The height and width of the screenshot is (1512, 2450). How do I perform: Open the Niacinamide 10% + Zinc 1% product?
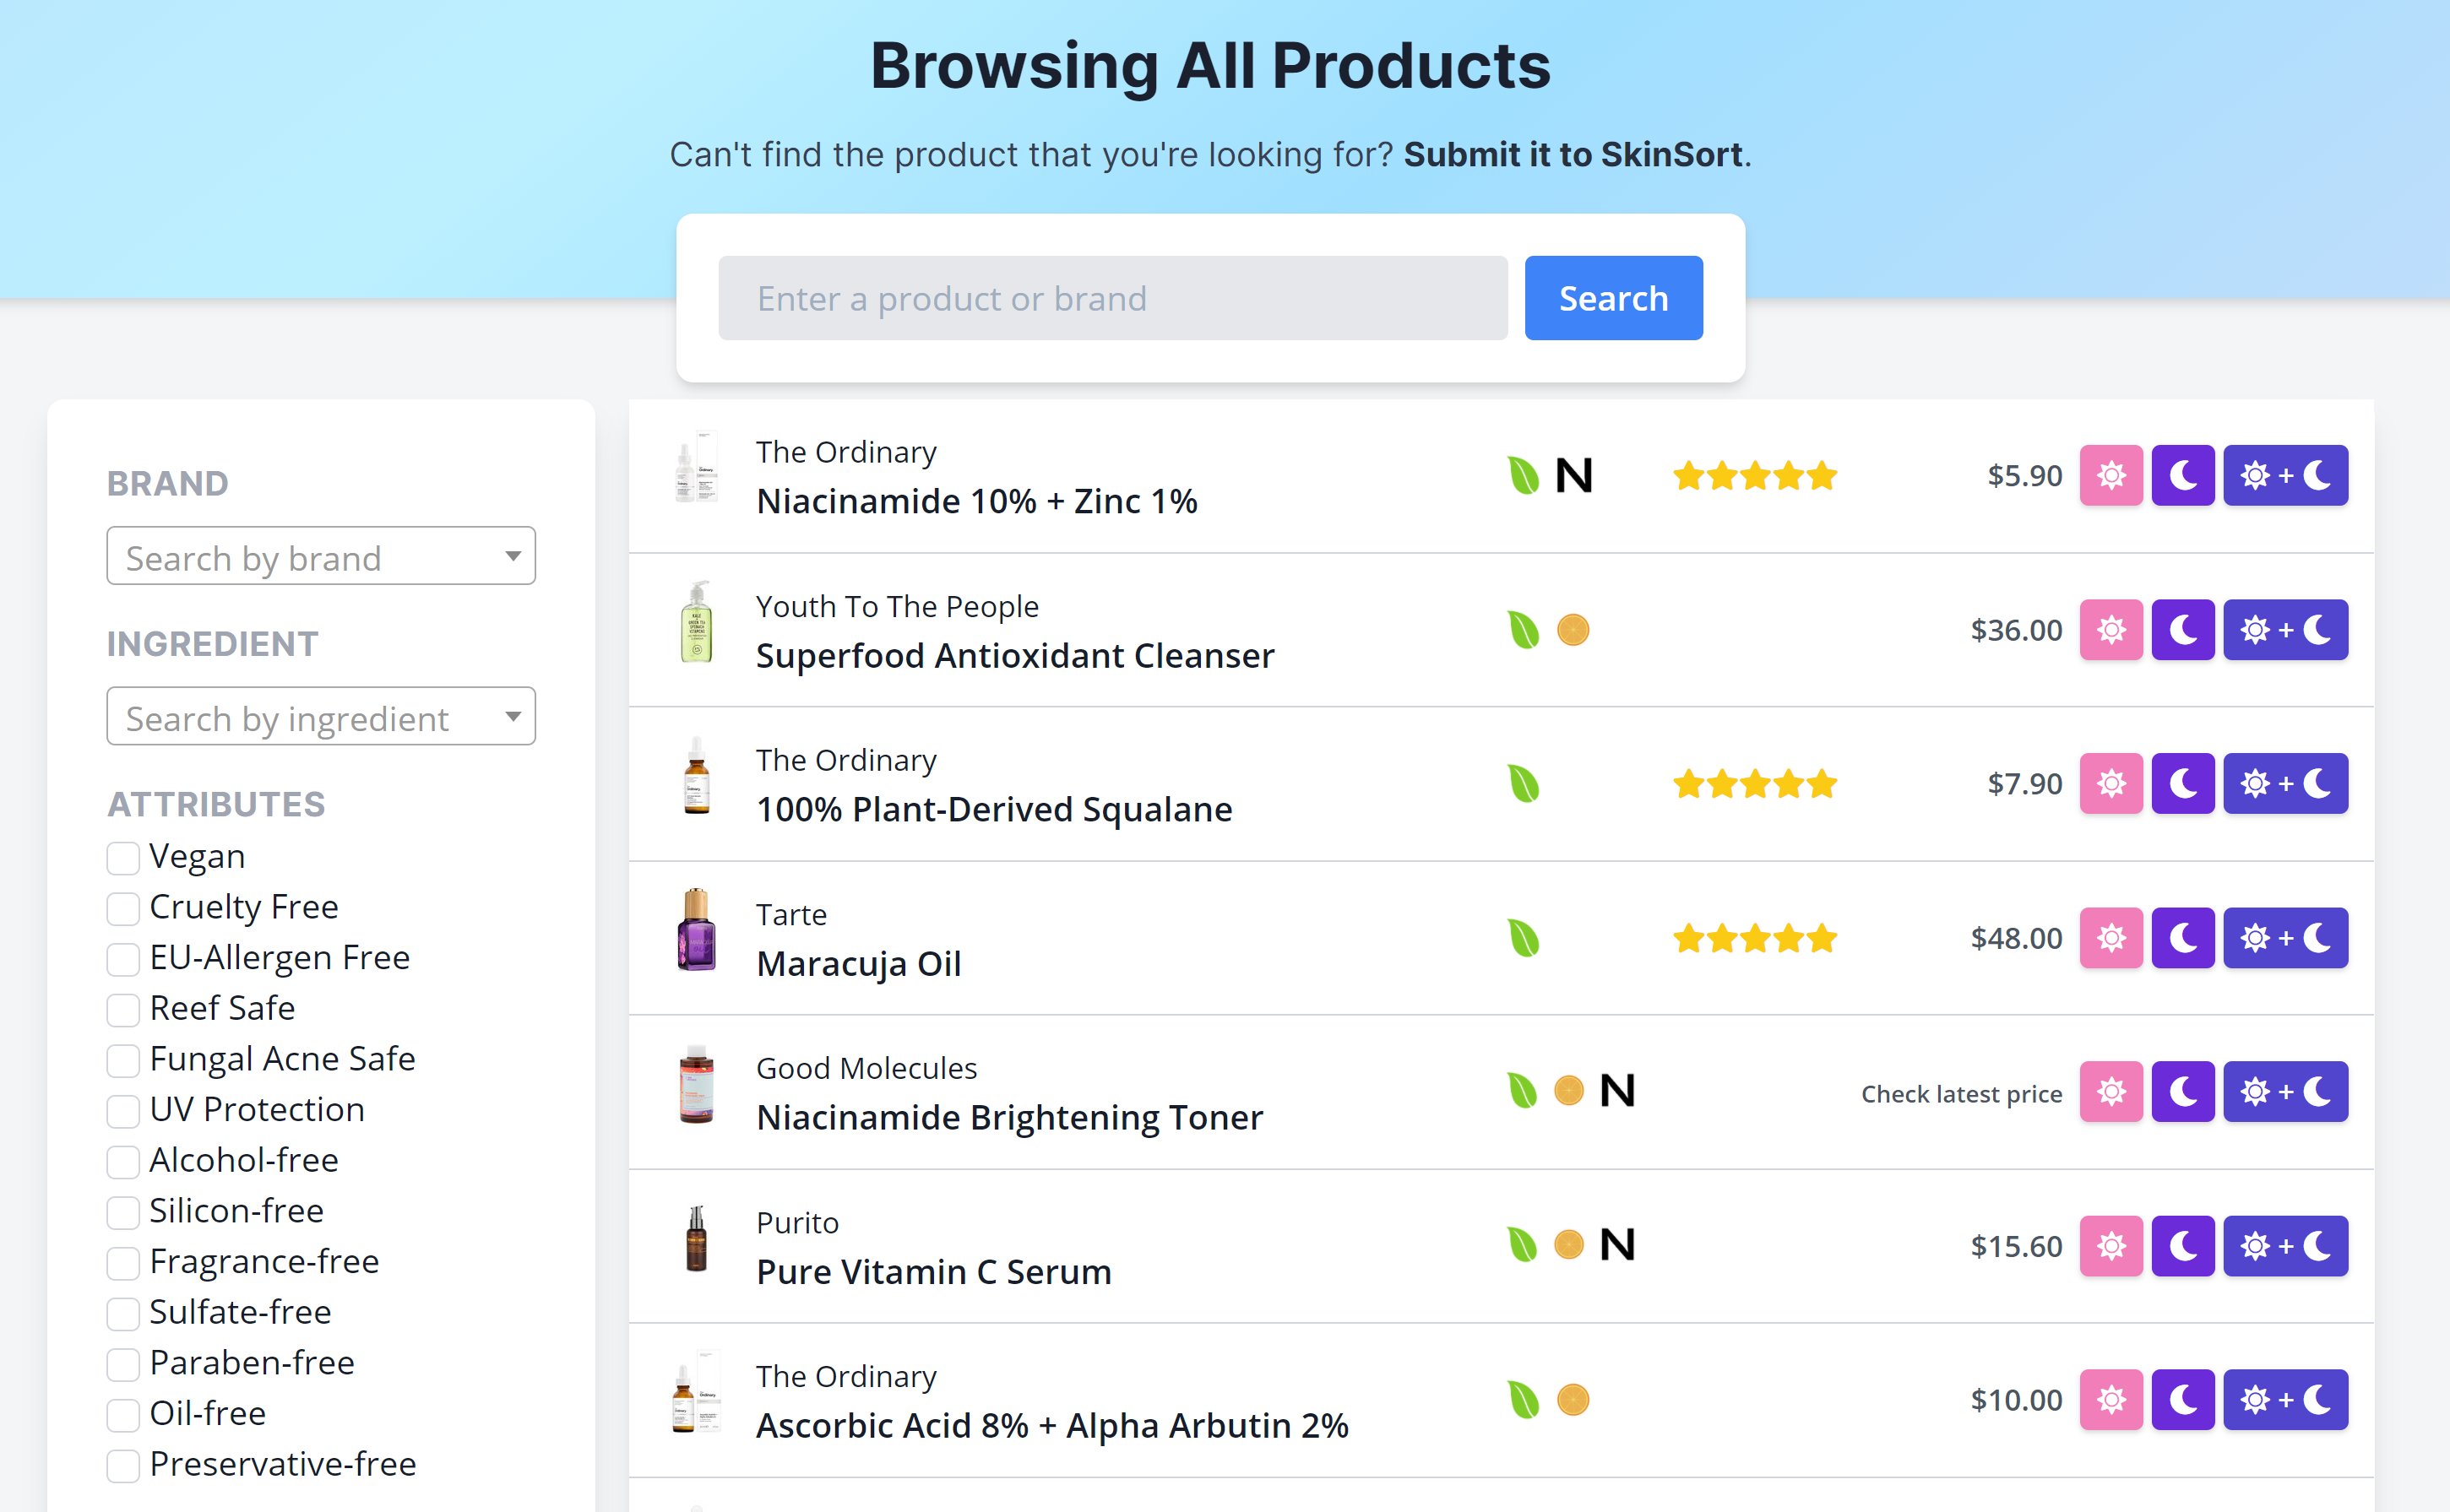(976, 501)
